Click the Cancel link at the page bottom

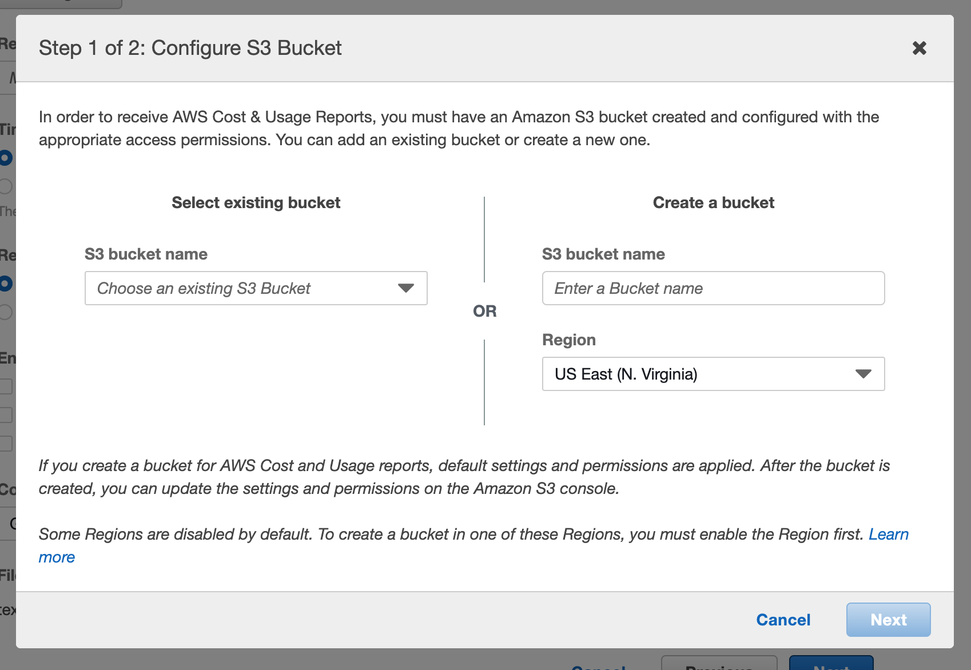coord(598,666)
